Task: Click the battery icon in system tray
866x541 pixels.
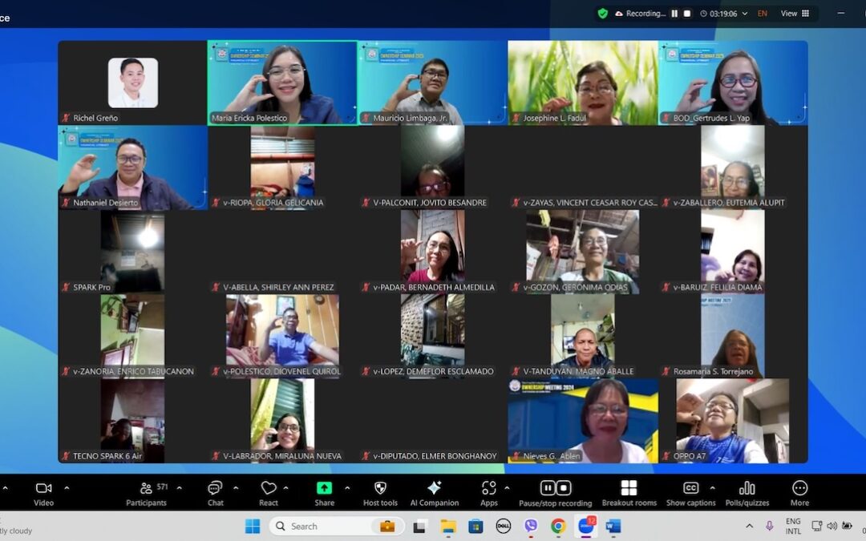Action: [x=847, y=526]
